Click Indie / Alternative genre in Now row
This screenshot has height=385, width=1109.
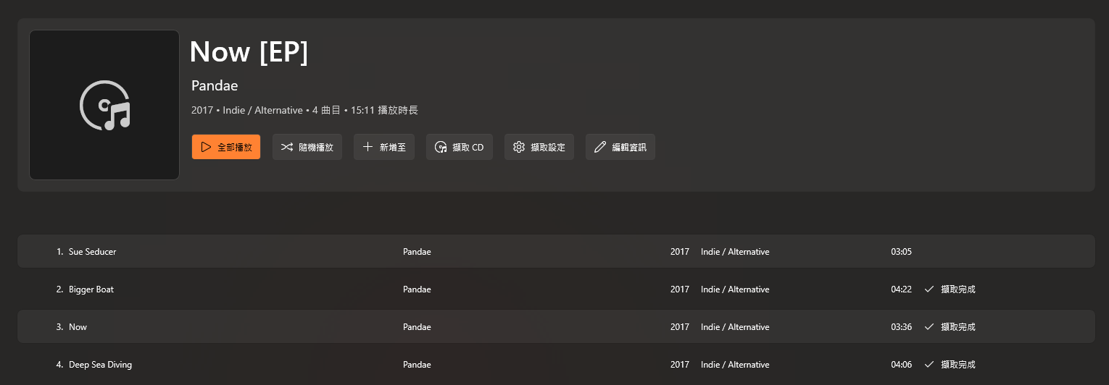point(735,327)
